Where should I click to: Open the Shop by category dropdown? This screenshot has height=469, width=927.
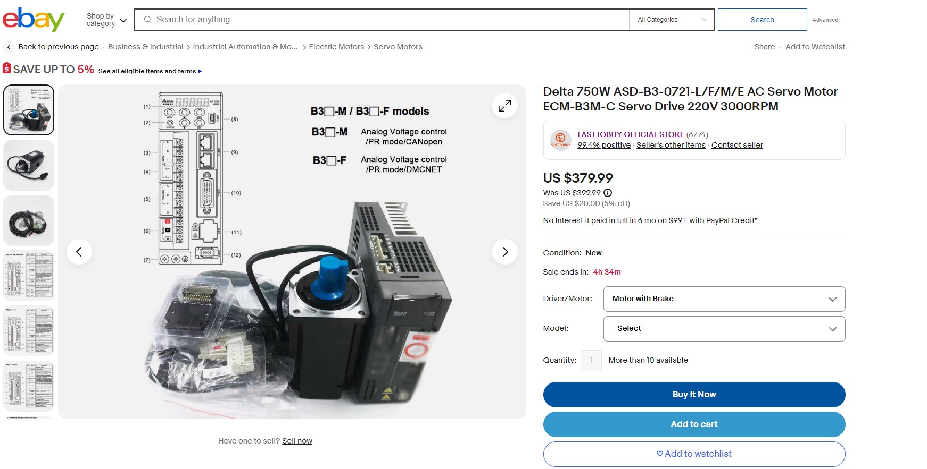106,20
